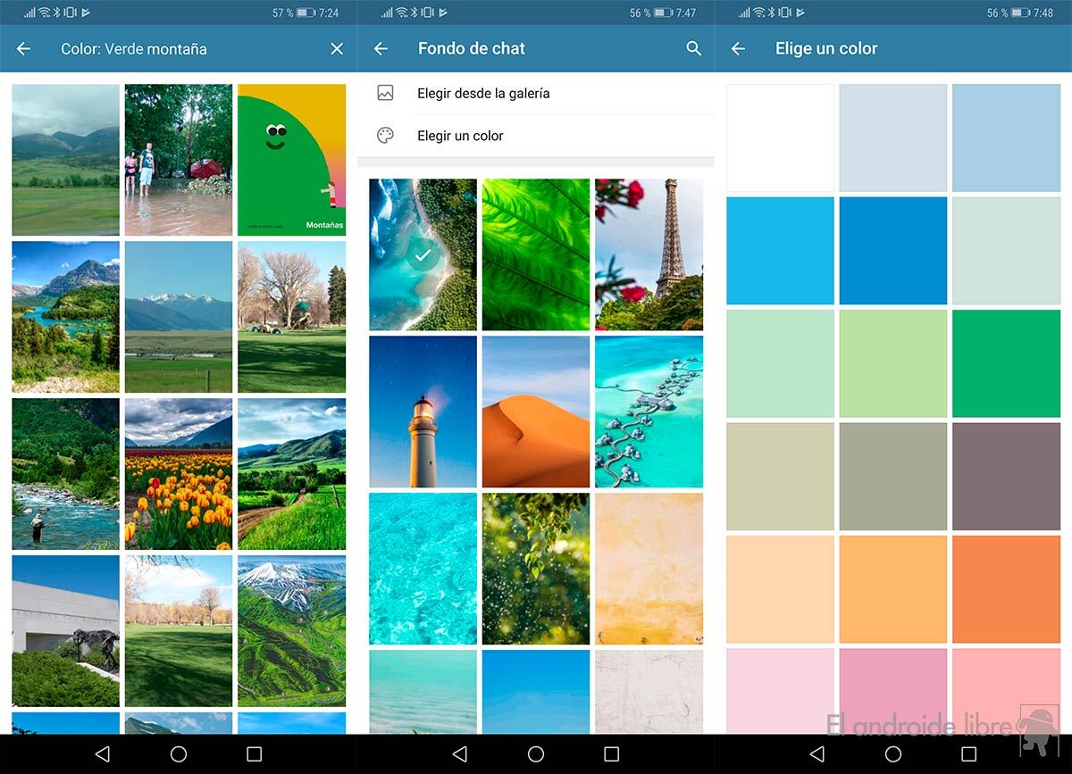Pick the orange sand dune wallpaper
The width and height of the screenshot is (1072, 774).
click(536, 412)
